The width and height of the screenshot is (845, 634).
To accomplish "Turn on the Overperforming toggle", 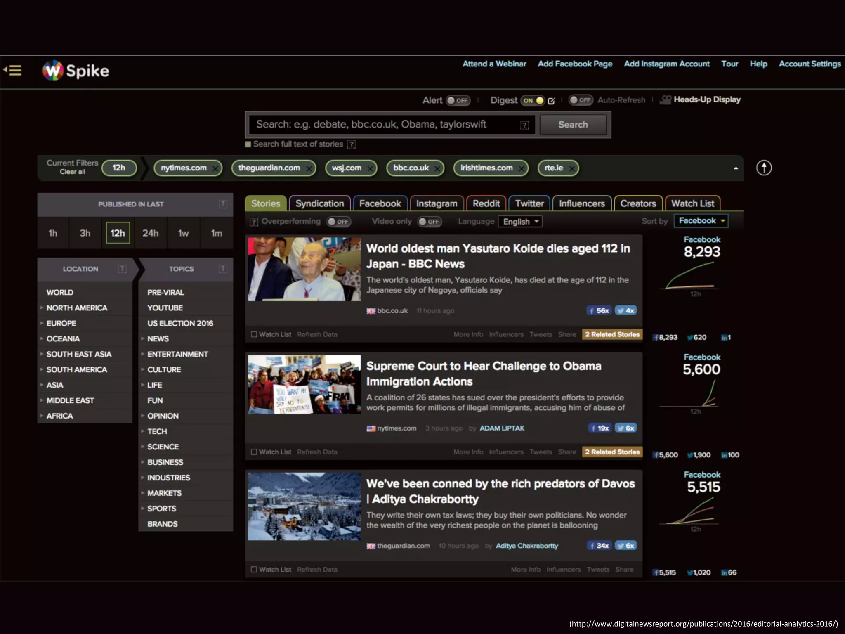I will tap(338, 222).
